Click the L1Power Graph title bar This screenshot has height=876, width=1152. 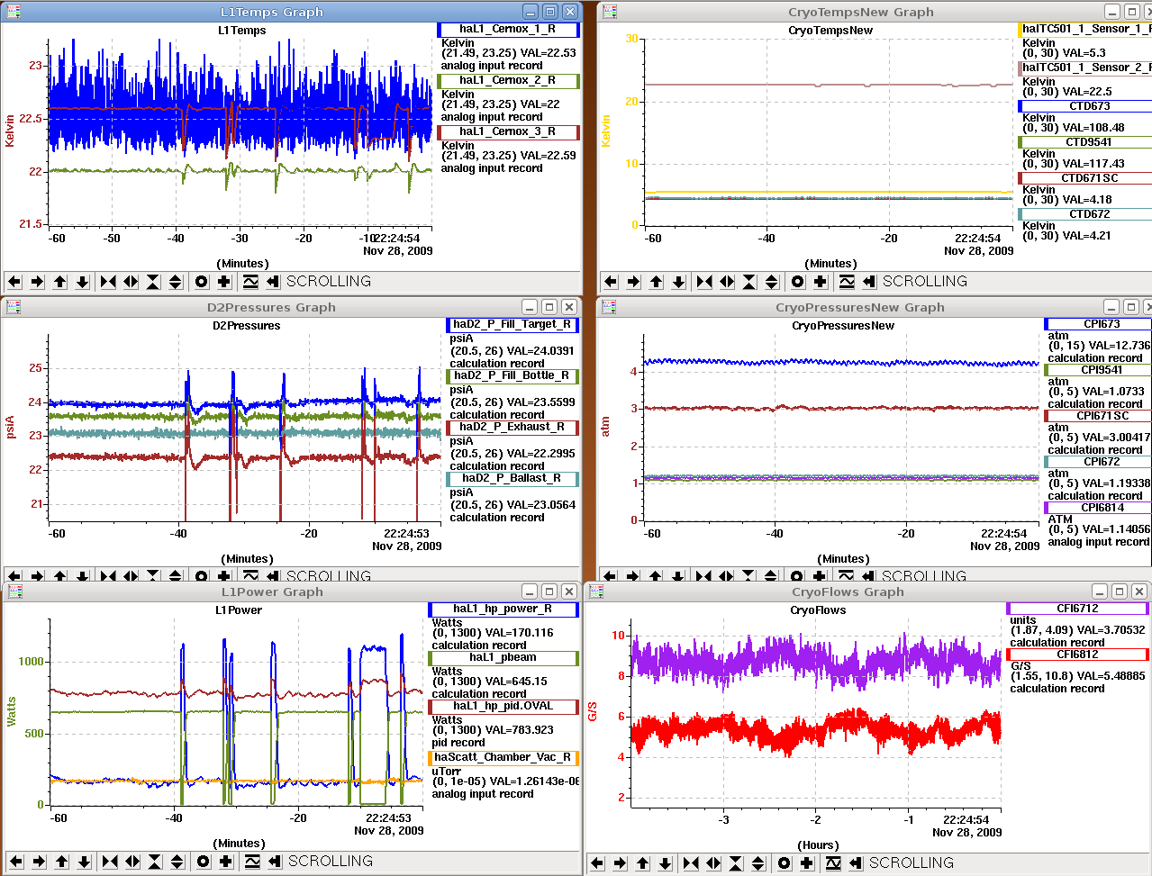pyautogui.click(x=272, y=592)
